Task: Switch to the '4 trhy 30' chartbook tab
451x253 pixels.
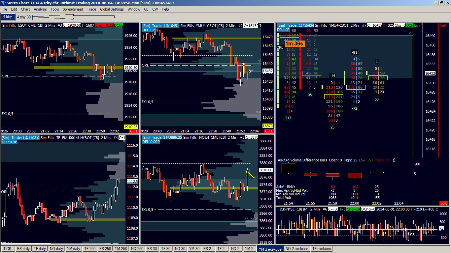Action: (x=24, y=17)
